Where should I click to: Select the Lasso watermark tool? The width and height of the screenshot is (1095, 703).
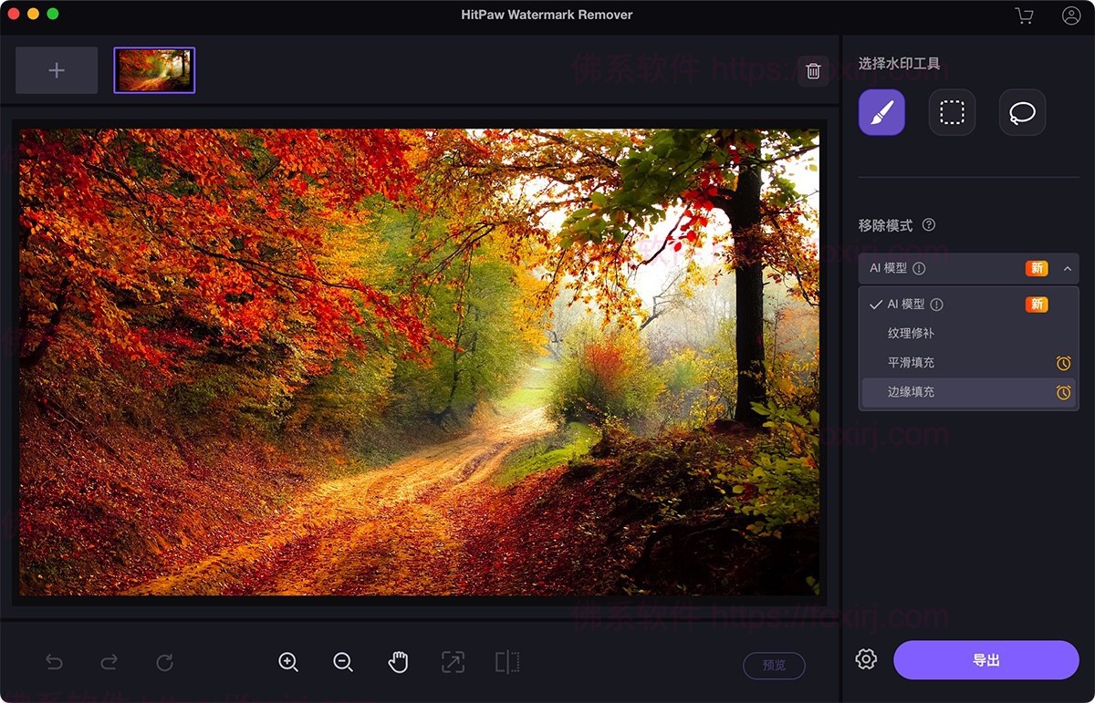[1022, 112]
